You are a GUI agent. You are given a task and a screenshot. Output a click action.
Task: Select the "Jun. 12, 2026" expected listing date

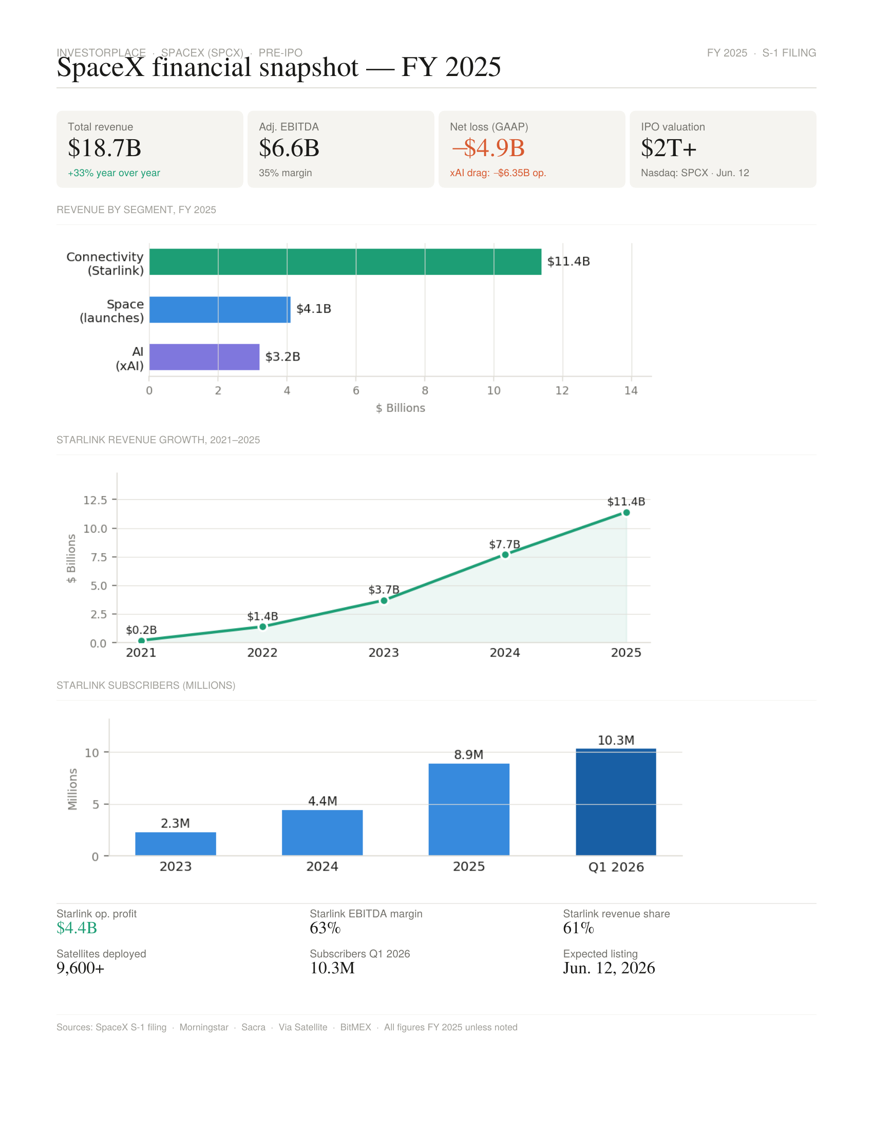coord(609,968)
